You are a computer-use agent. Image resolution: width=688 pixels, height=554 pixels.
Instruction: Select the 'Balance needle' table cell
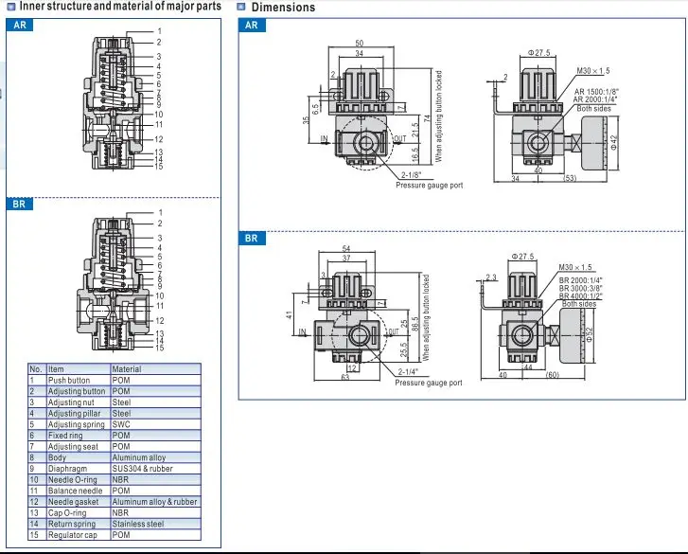click(x=79, y=491)
